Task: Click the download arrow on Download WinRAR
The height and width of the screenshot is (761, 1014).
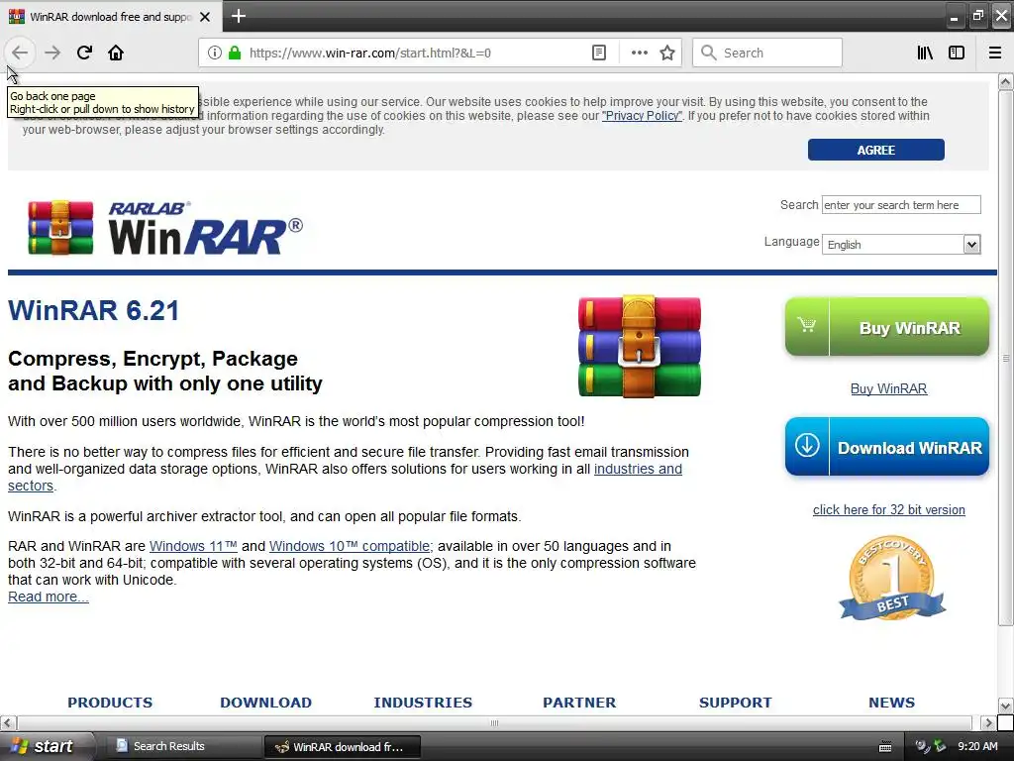Action: coord(807,445)
